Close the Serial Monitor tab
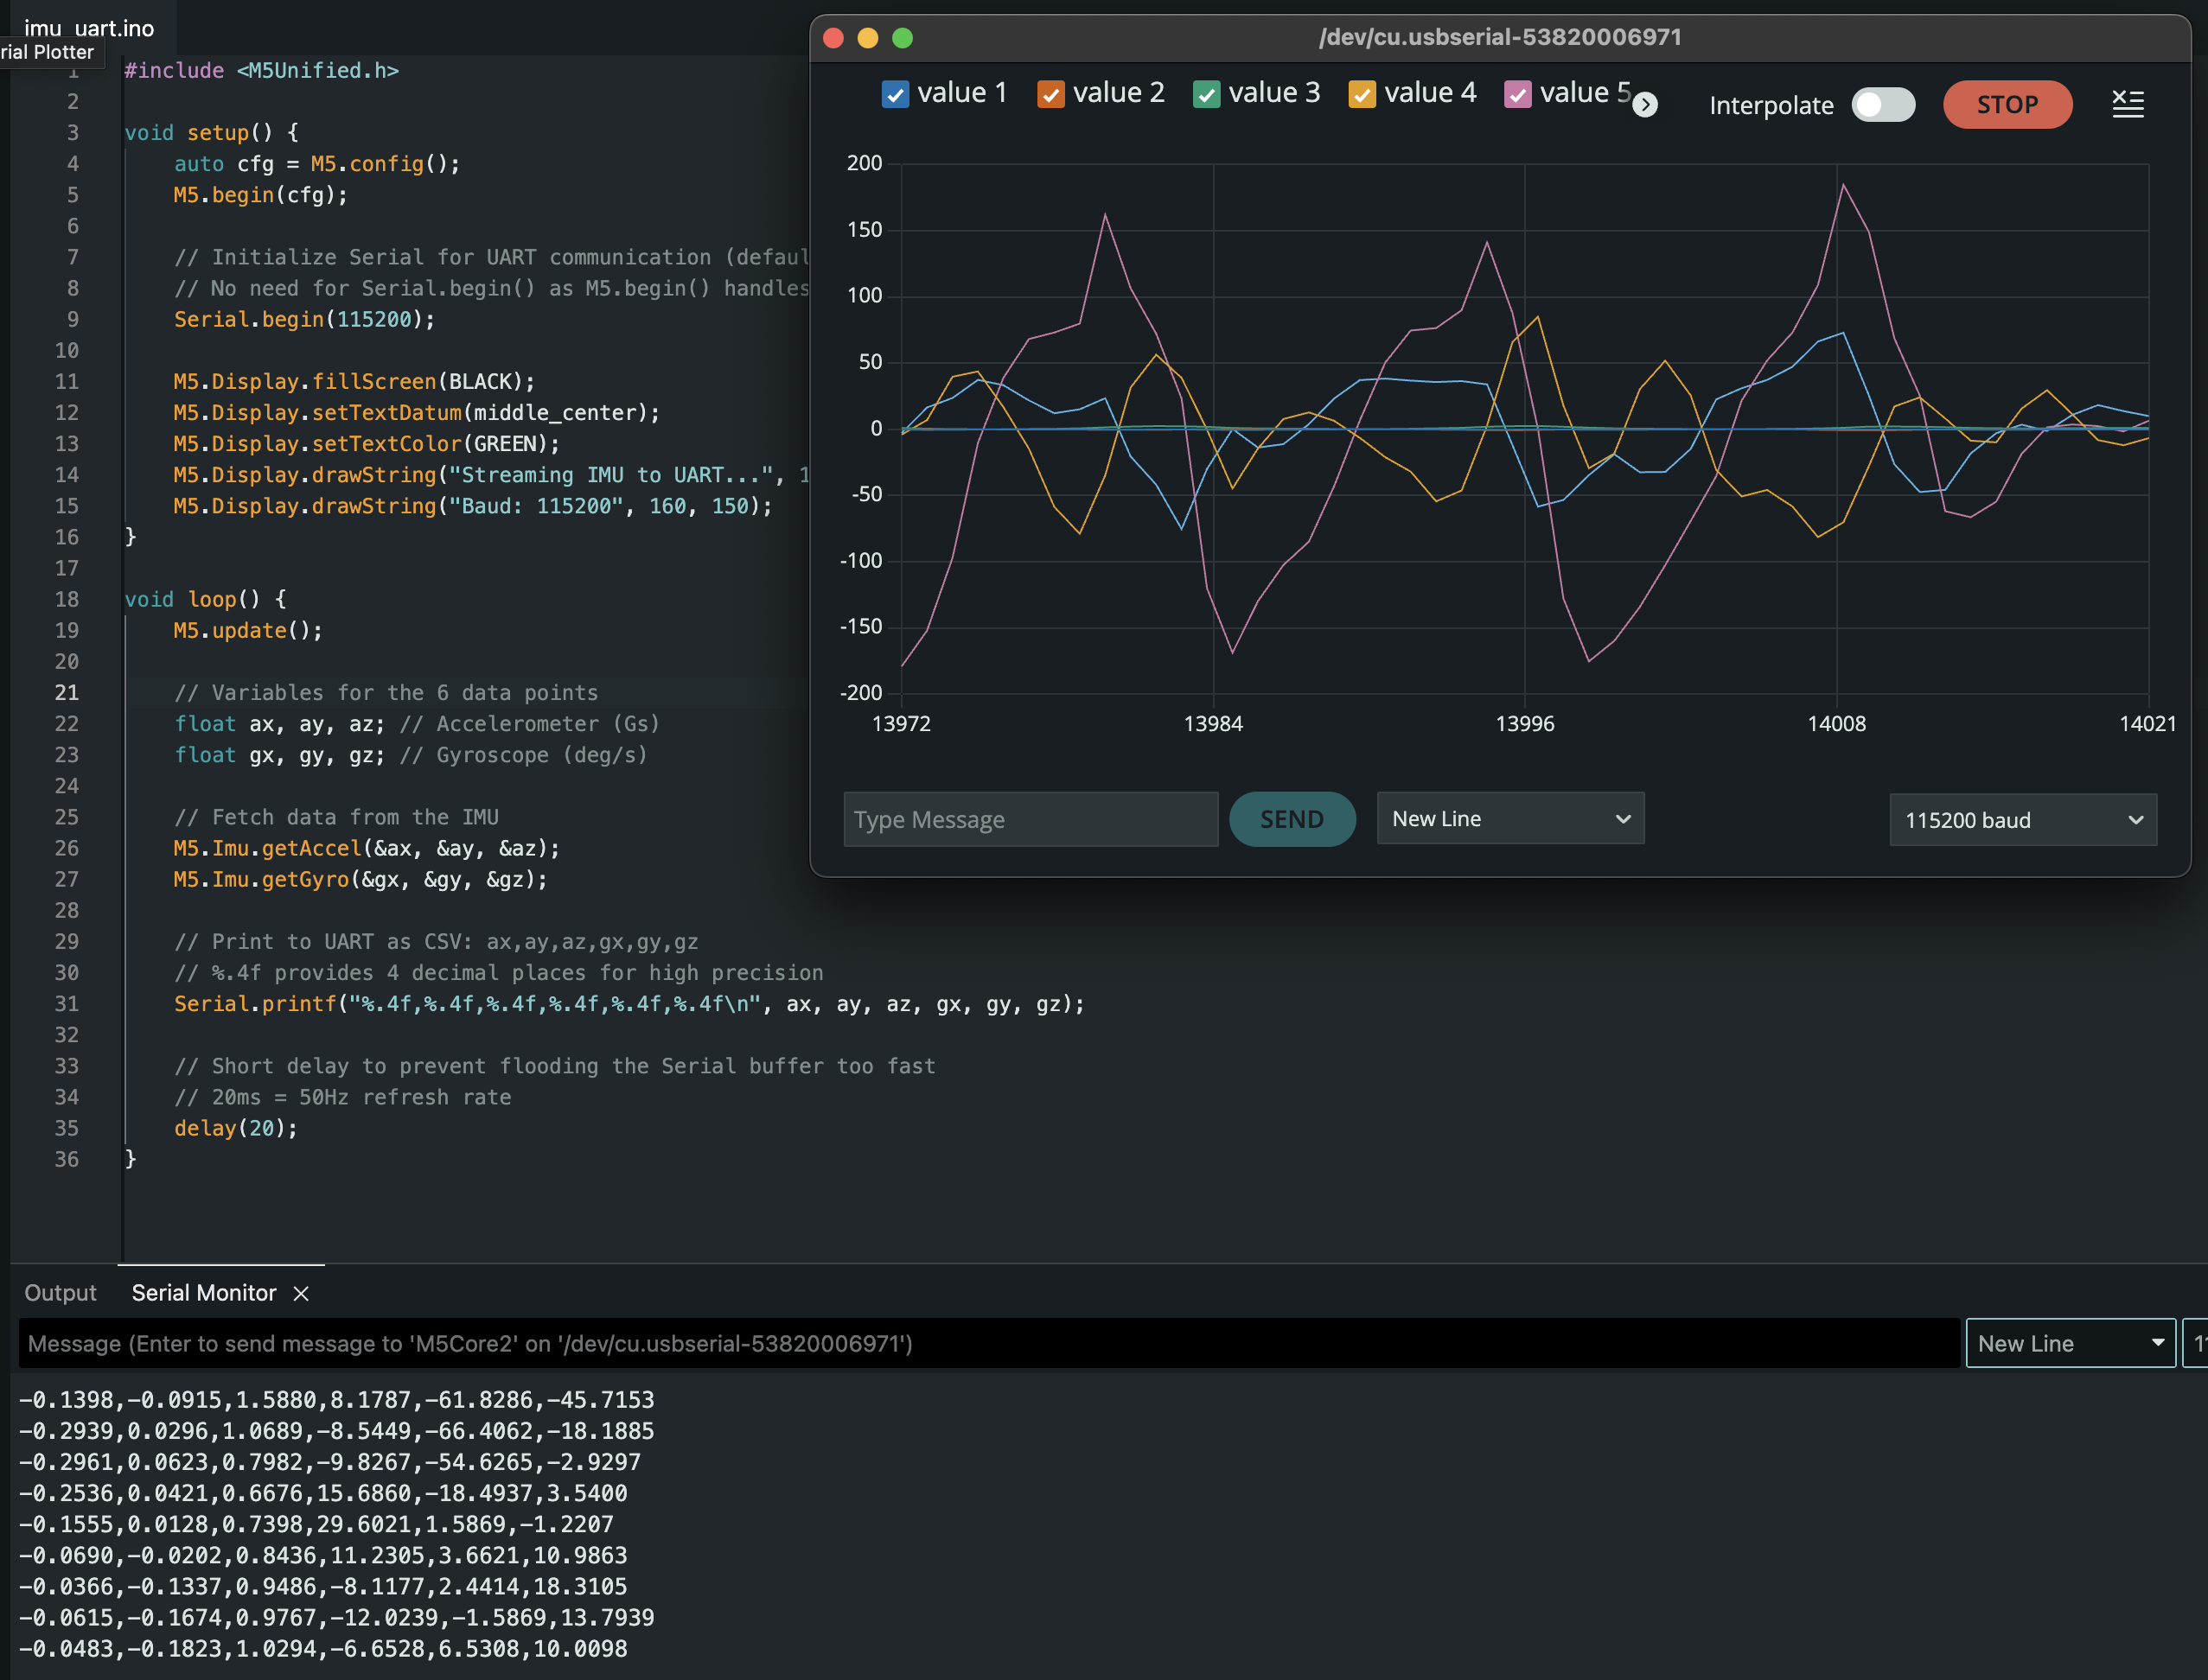The height and width of the screenshot is (1680, 2208). click(x=300, y=1293)
